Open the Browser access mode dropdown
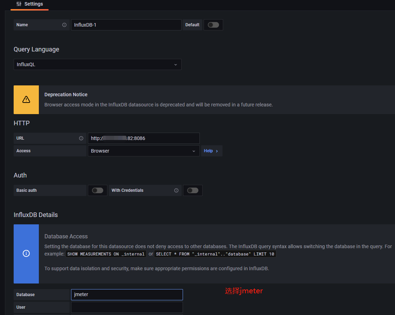Viewport: 395px width, 315px height. (x=143, y=151)
